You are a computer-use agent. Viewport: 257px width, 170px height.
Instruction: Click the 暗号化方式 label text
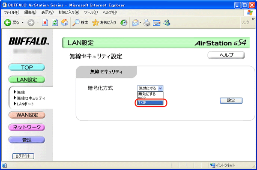pyautogui.click(x=100, y=88)
